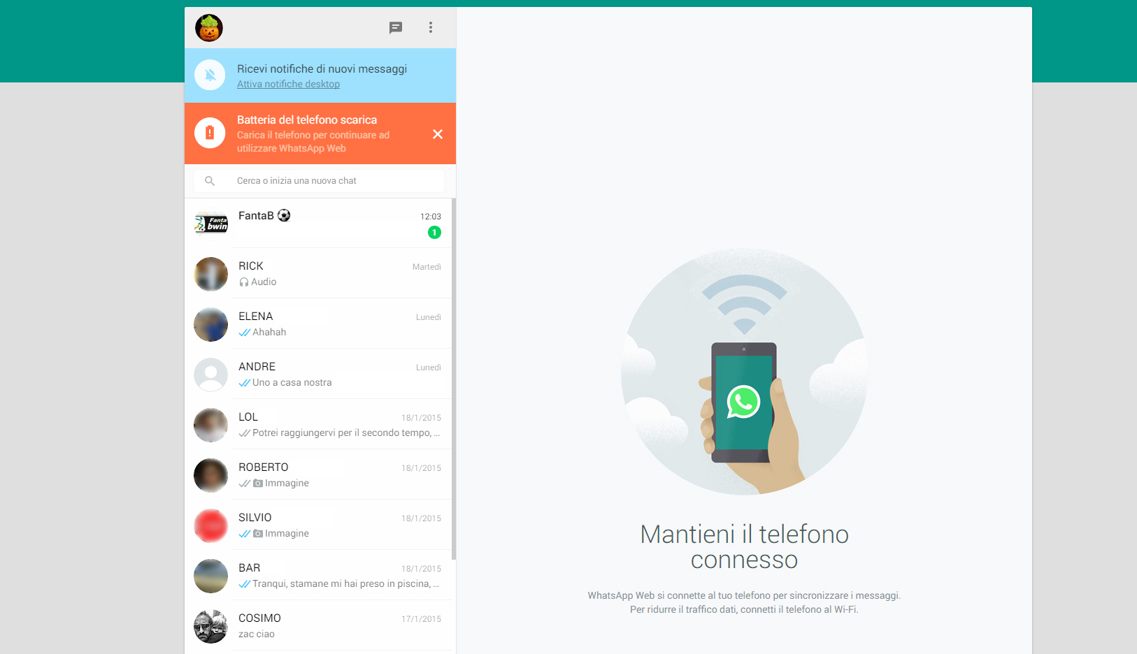Click the search magnifier icon
The height and width of the screenshot is (654, 1137).
(210, 180)
